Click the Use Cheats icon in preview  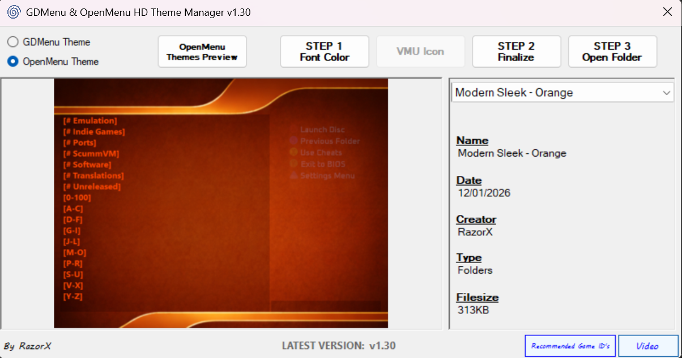click(293, 152)
